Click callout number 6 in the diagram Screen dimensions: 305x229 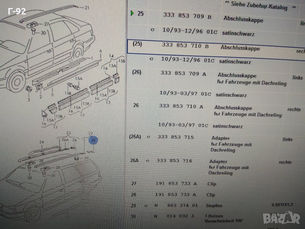[101, 51]
